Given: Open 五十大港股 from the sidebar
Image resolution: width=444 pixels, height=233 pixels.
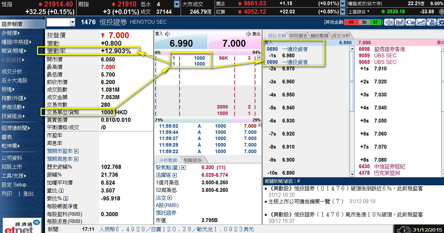Looking at the screenshot, I should pyautogui.click(x=14, y=80).
